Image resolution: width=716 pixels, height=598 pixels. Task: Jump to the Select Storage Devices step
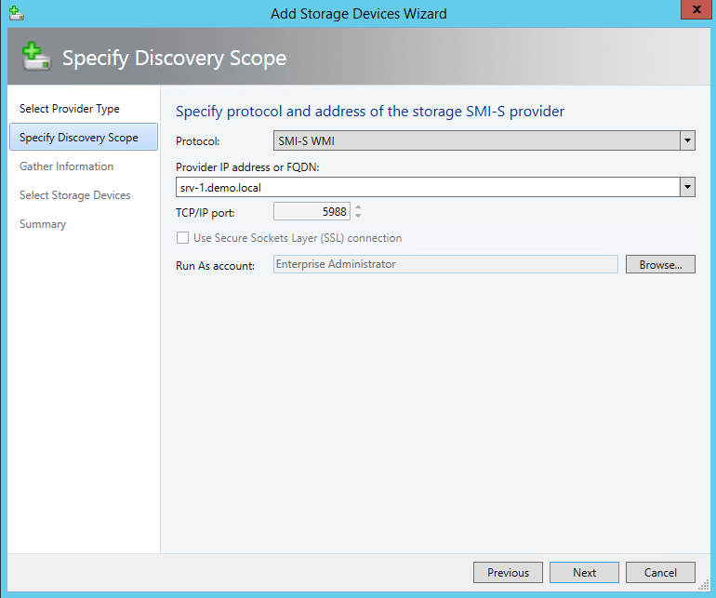(74, 195)
